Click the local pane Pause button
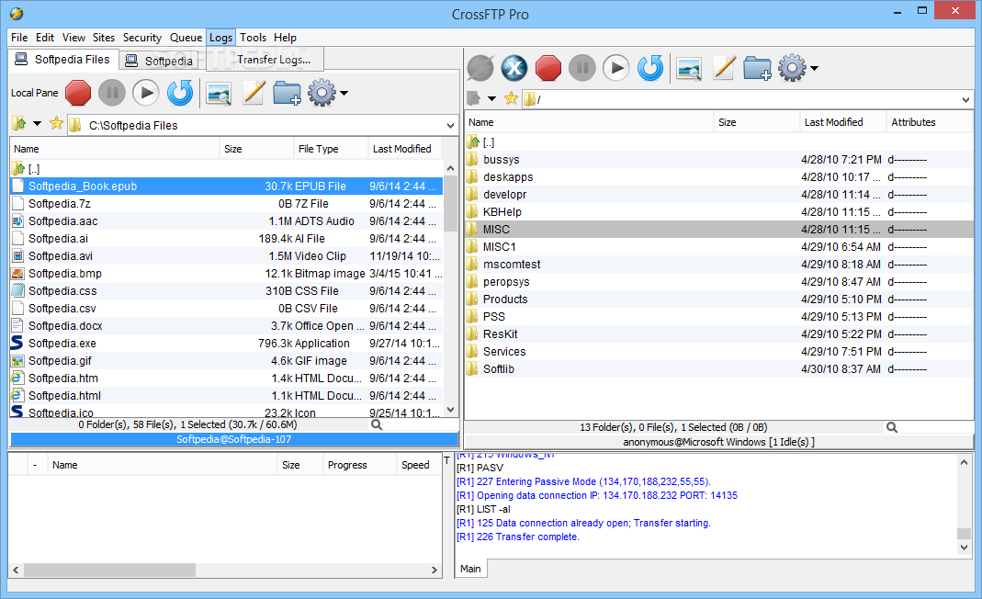Image resolution: width=982 pixels, height=599 pixels. pyautogui.click(x=112, y=94)
